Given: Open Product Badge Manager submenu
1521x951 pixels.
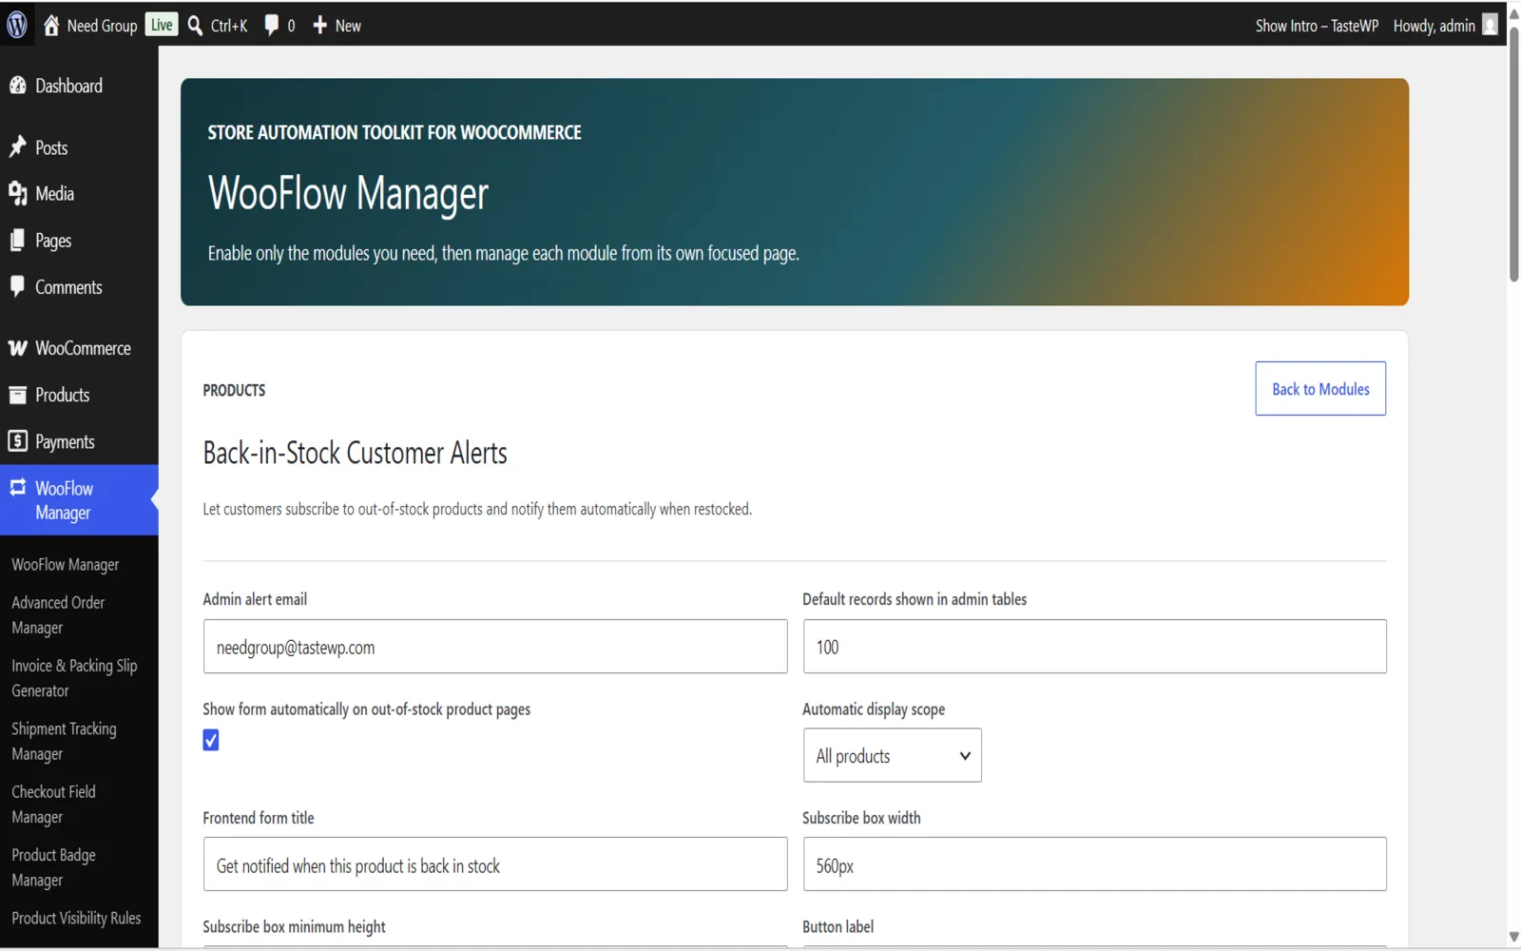Looking at the screenshot, I should tap(53, 867).
